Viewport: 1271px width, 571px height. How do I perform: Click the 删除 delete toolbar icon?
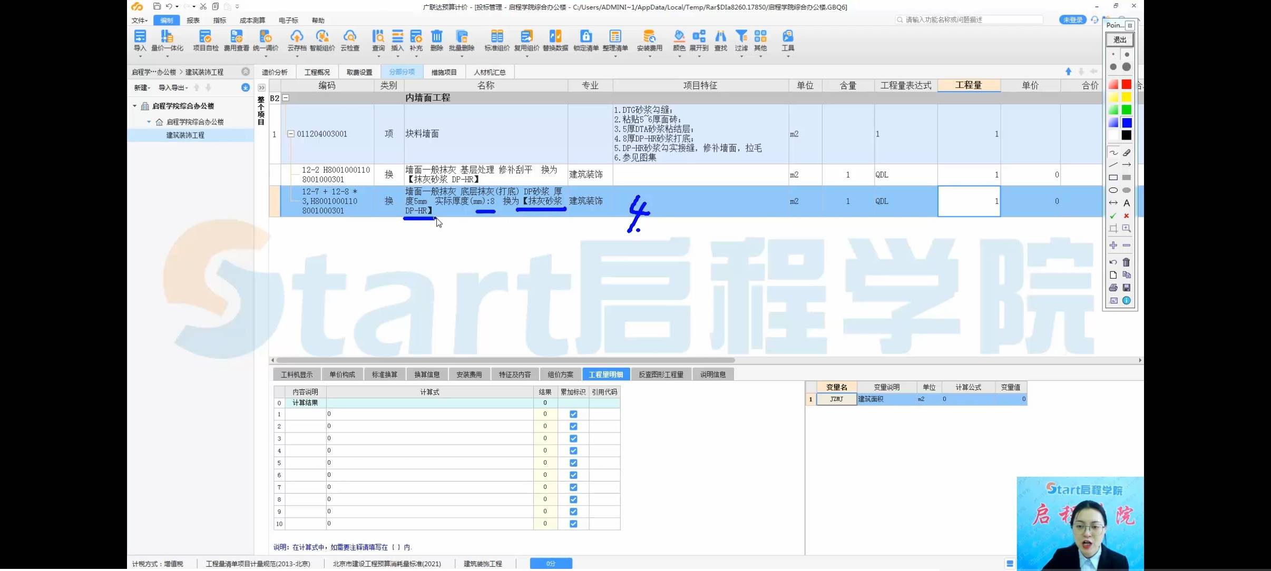pos(436,41)
